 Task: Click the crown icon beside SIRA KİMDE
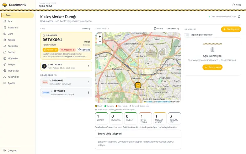[44, 35]
